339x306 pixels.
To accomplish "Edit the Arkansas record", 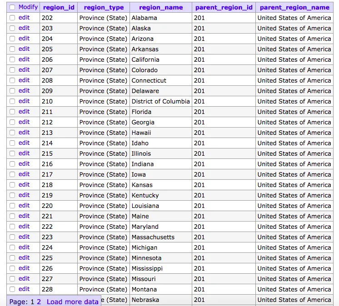I will [x=24, y=49].
